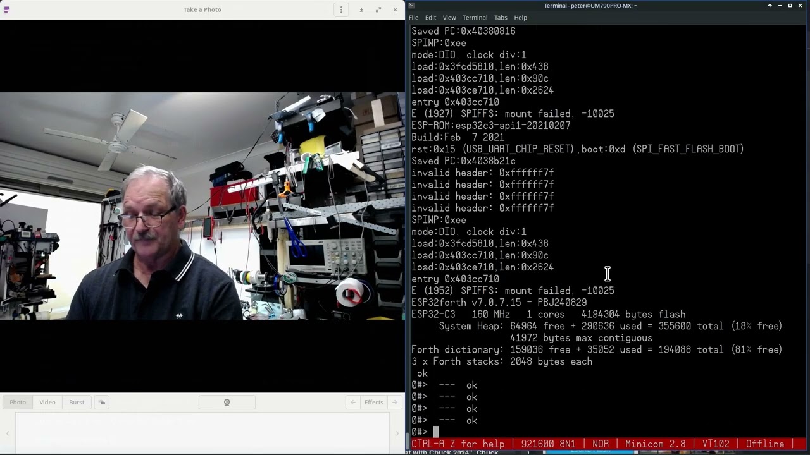Viewport: 810px width, 455px height.
Task: Click the Cheese app icon in title bar
Action: 7,9
